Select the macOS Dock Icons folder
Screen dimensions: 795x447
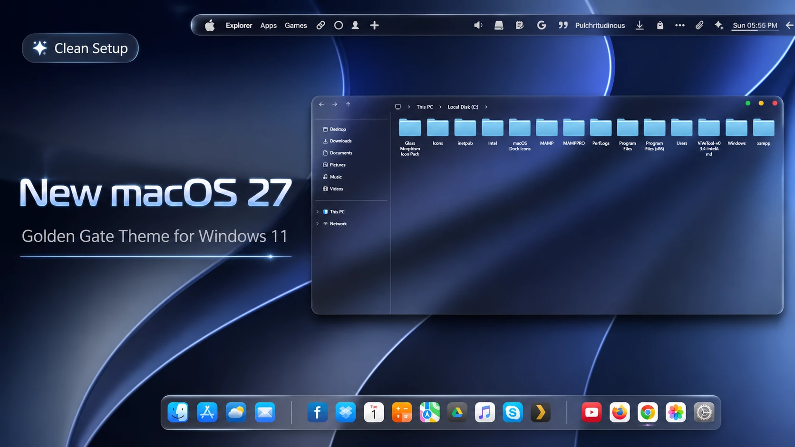(520, 135)
